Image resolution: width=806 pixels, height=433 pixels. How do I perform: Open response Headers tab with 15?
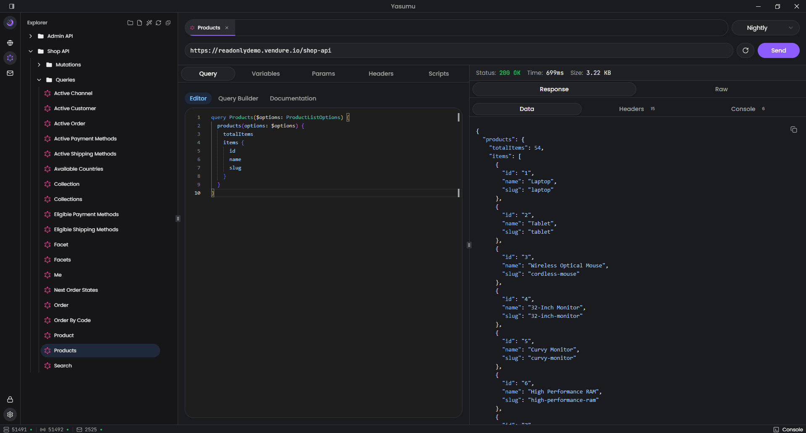637,109
